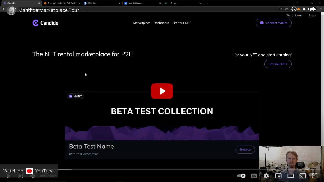Play the video with the red YouTube button
The image size is (324, 182).
[x=162, y=91]
